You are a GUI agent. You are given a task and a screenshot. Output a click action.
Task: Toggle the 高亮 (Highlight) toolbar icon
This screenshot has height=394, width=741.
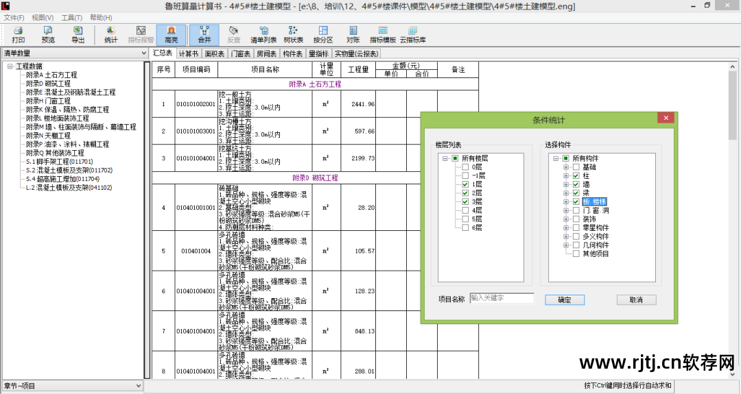pyautogui.click(x=171, y=34)
